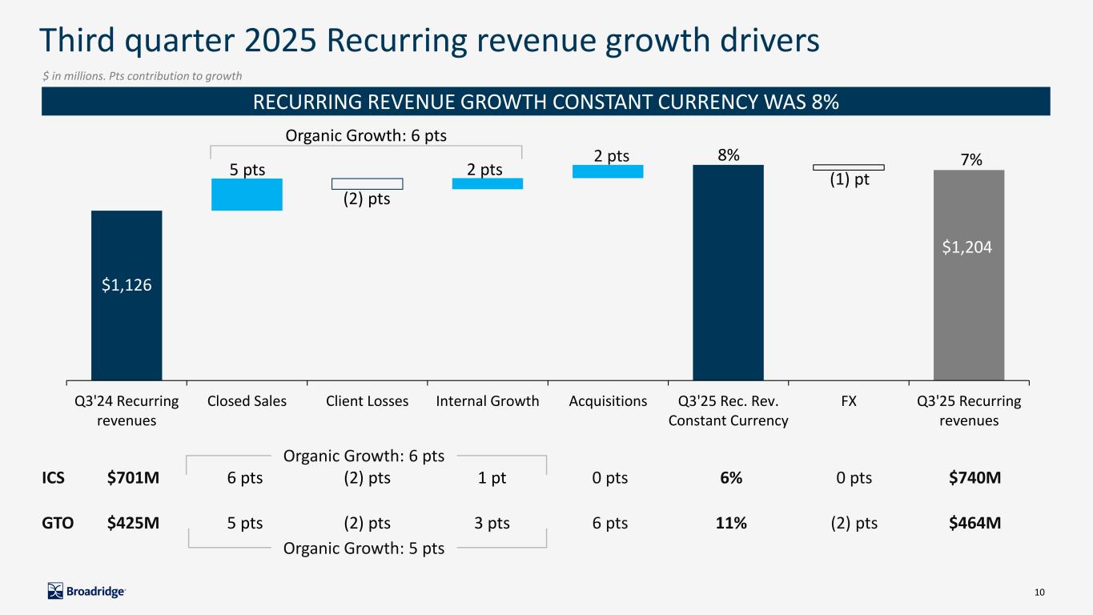Click the '$ in millions. Pts contribution to growth' subtitle

click(142, 75)
